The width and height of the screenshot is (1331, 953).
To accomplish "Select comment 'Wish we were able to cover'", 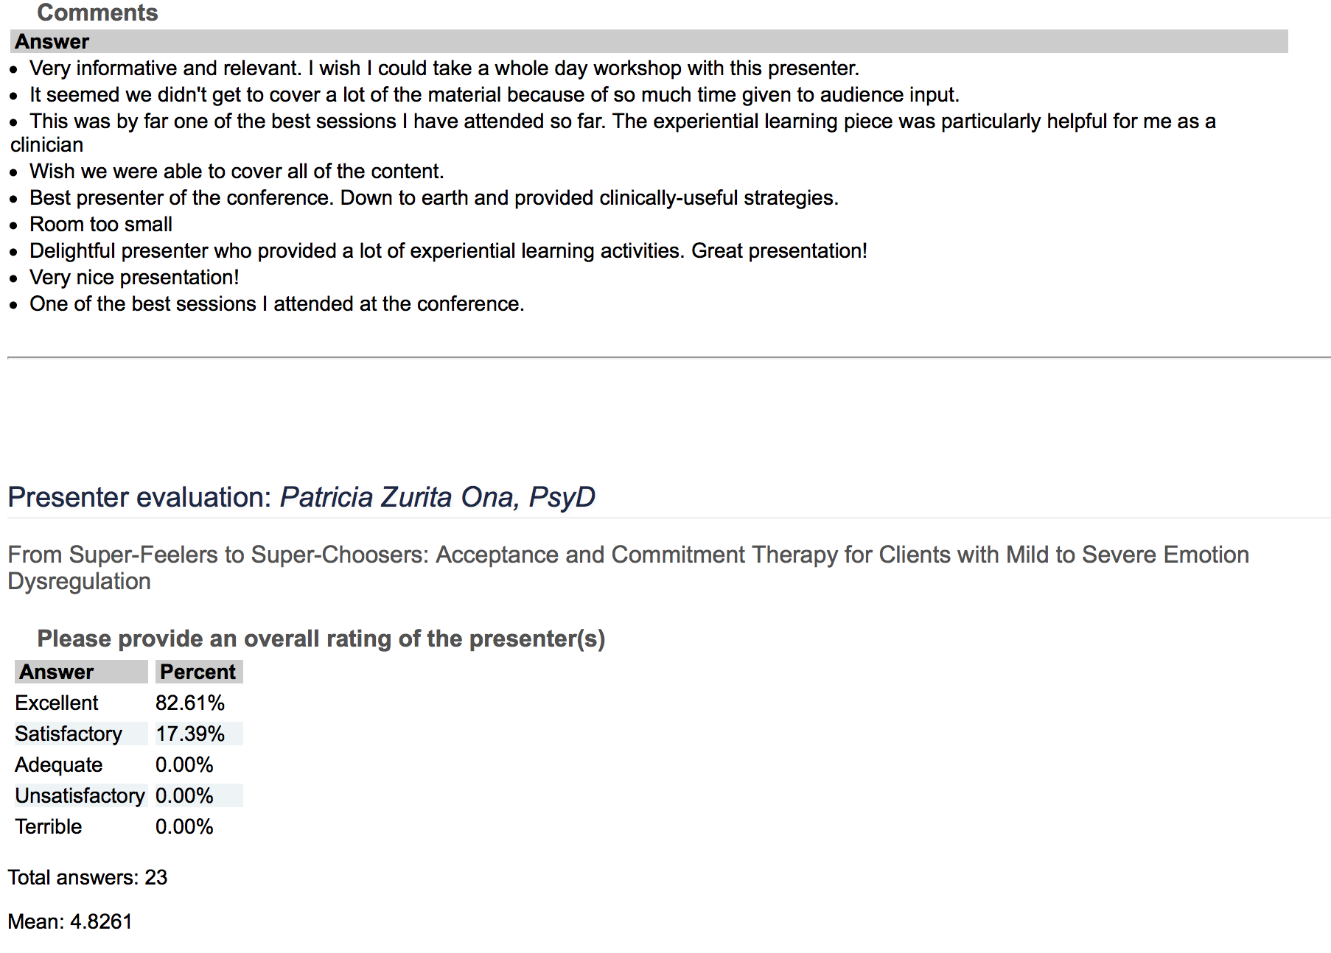I will 237,172.
